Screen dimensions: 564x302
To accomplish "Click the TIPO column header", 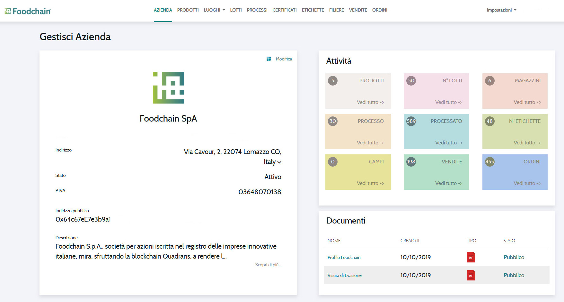I will click(471, 241).
